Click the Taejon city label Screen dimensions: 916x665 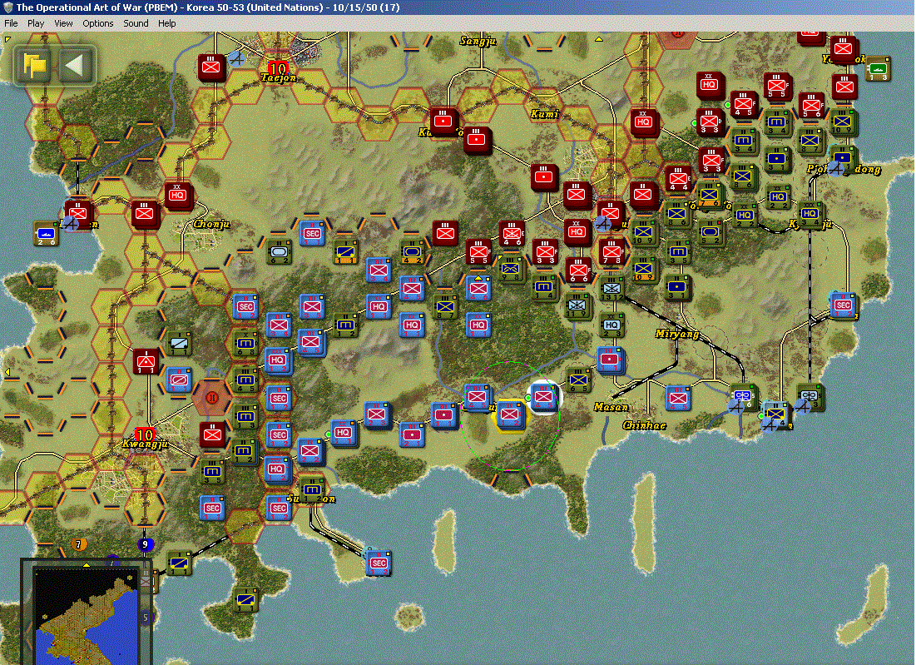coord(279,77)
